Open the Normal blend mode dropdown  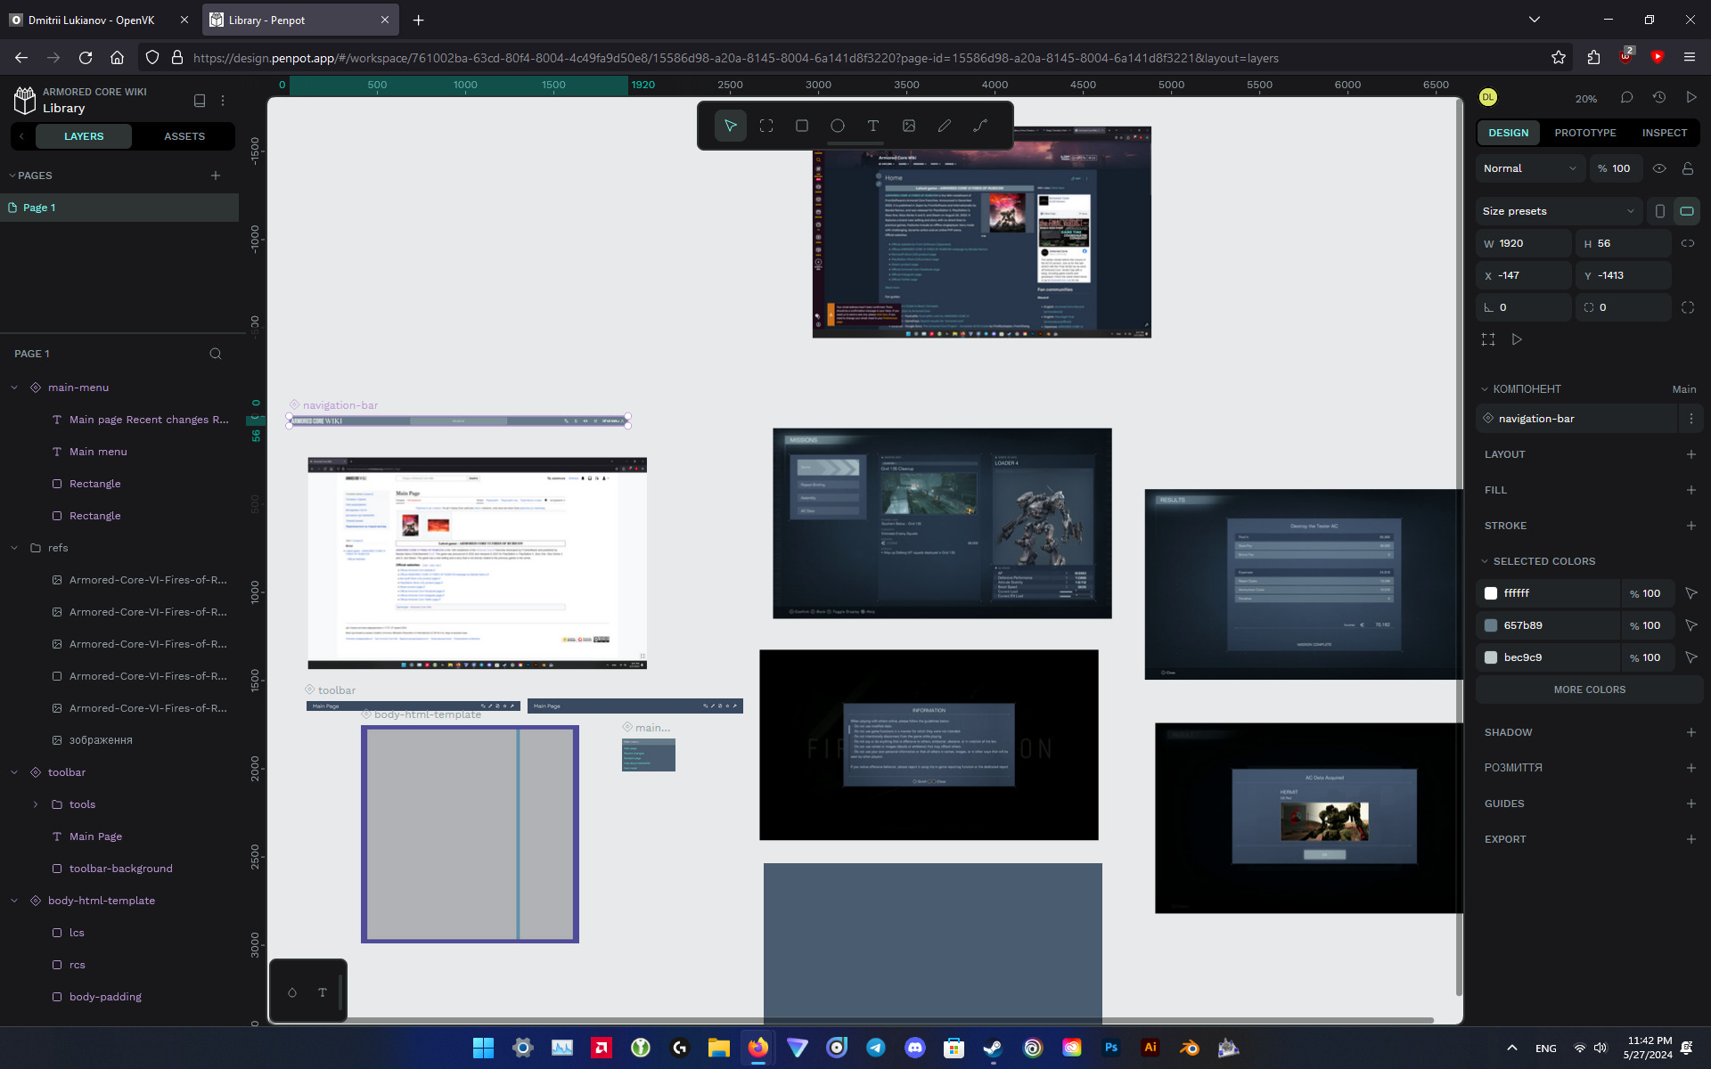[x=1529, y=168]
